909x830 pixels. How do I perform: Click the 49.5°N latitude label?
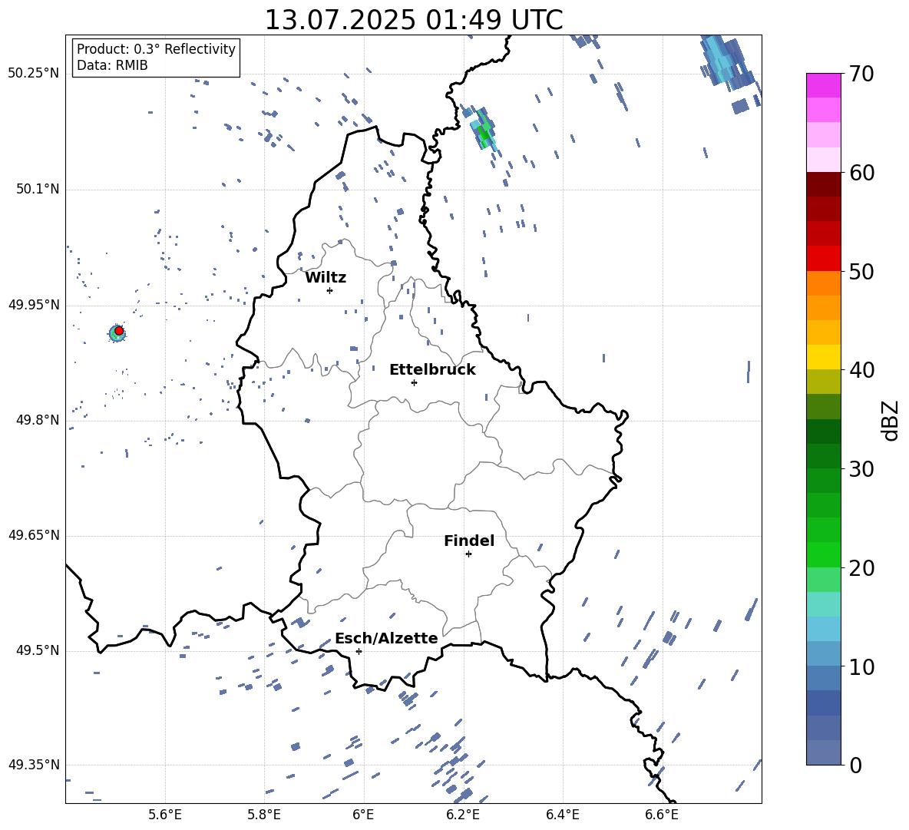(x=37, y=650)
